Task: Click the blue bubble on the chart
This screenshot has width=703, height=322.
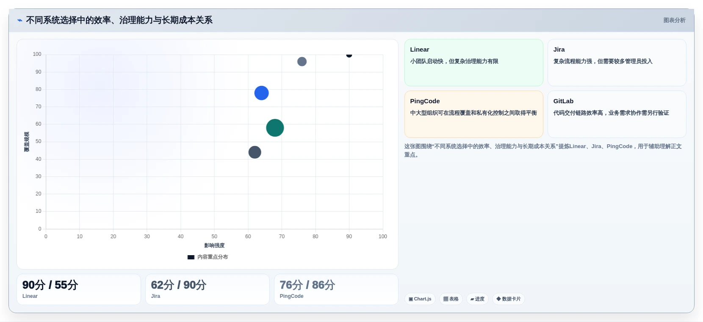Action: tap(261, 93)
